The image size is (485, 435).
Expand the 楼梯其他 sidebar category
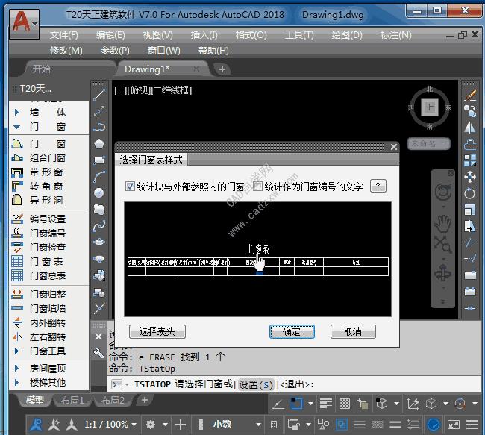(16, 383)
